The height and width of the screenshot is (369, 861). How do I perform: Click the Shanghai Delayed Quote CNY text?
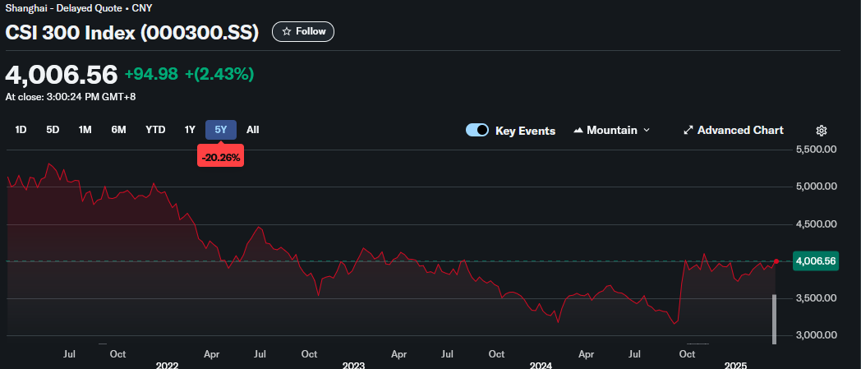(79, 8)
